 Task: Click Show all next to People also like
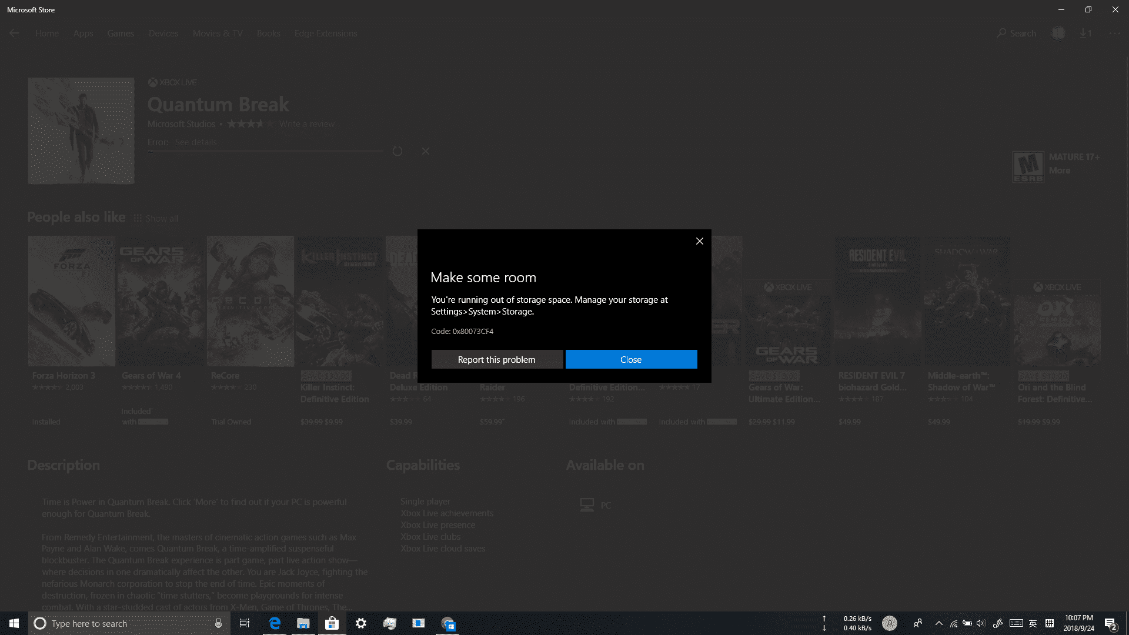click(156, 218)
